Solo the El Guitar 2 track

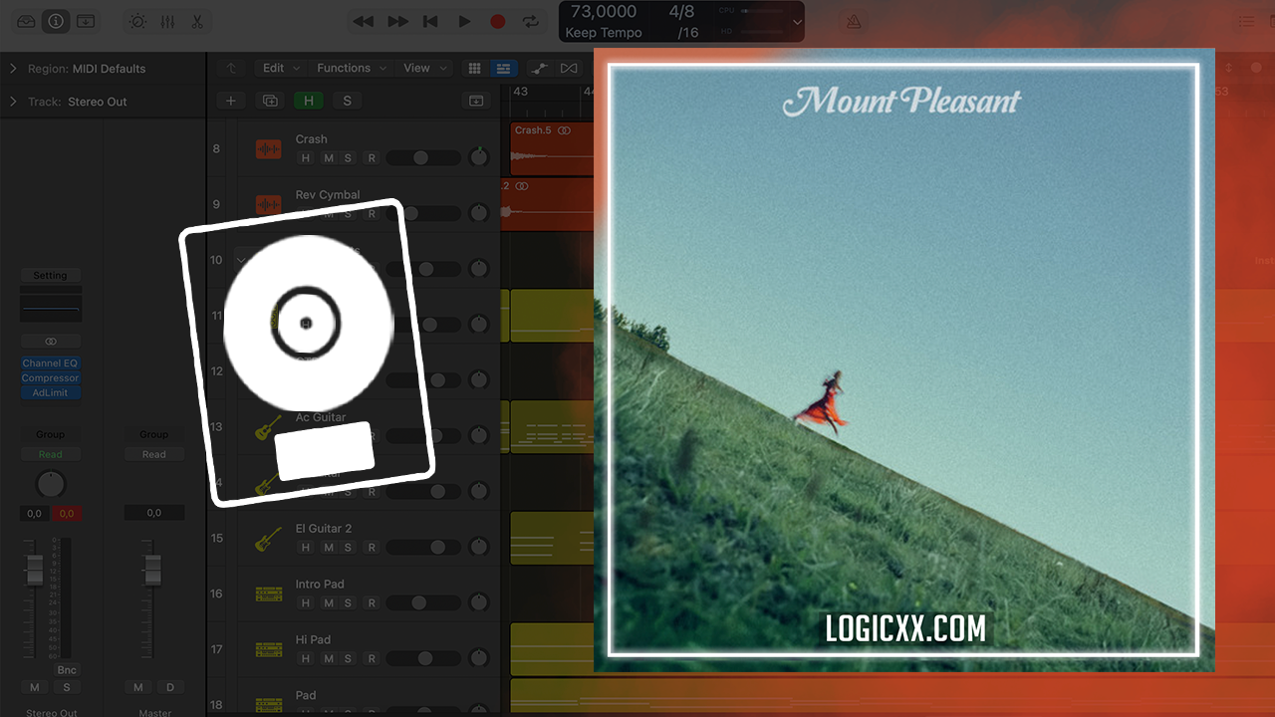pos(348,548)
